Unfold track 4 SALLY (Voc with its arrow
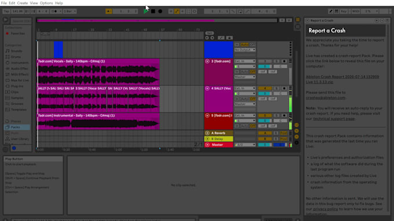Screen dimensions: 394x221 coord(207,88)
